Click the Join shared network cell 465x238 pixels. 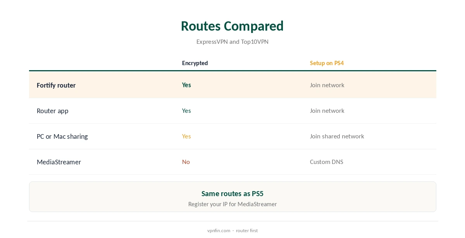[337, 136]
